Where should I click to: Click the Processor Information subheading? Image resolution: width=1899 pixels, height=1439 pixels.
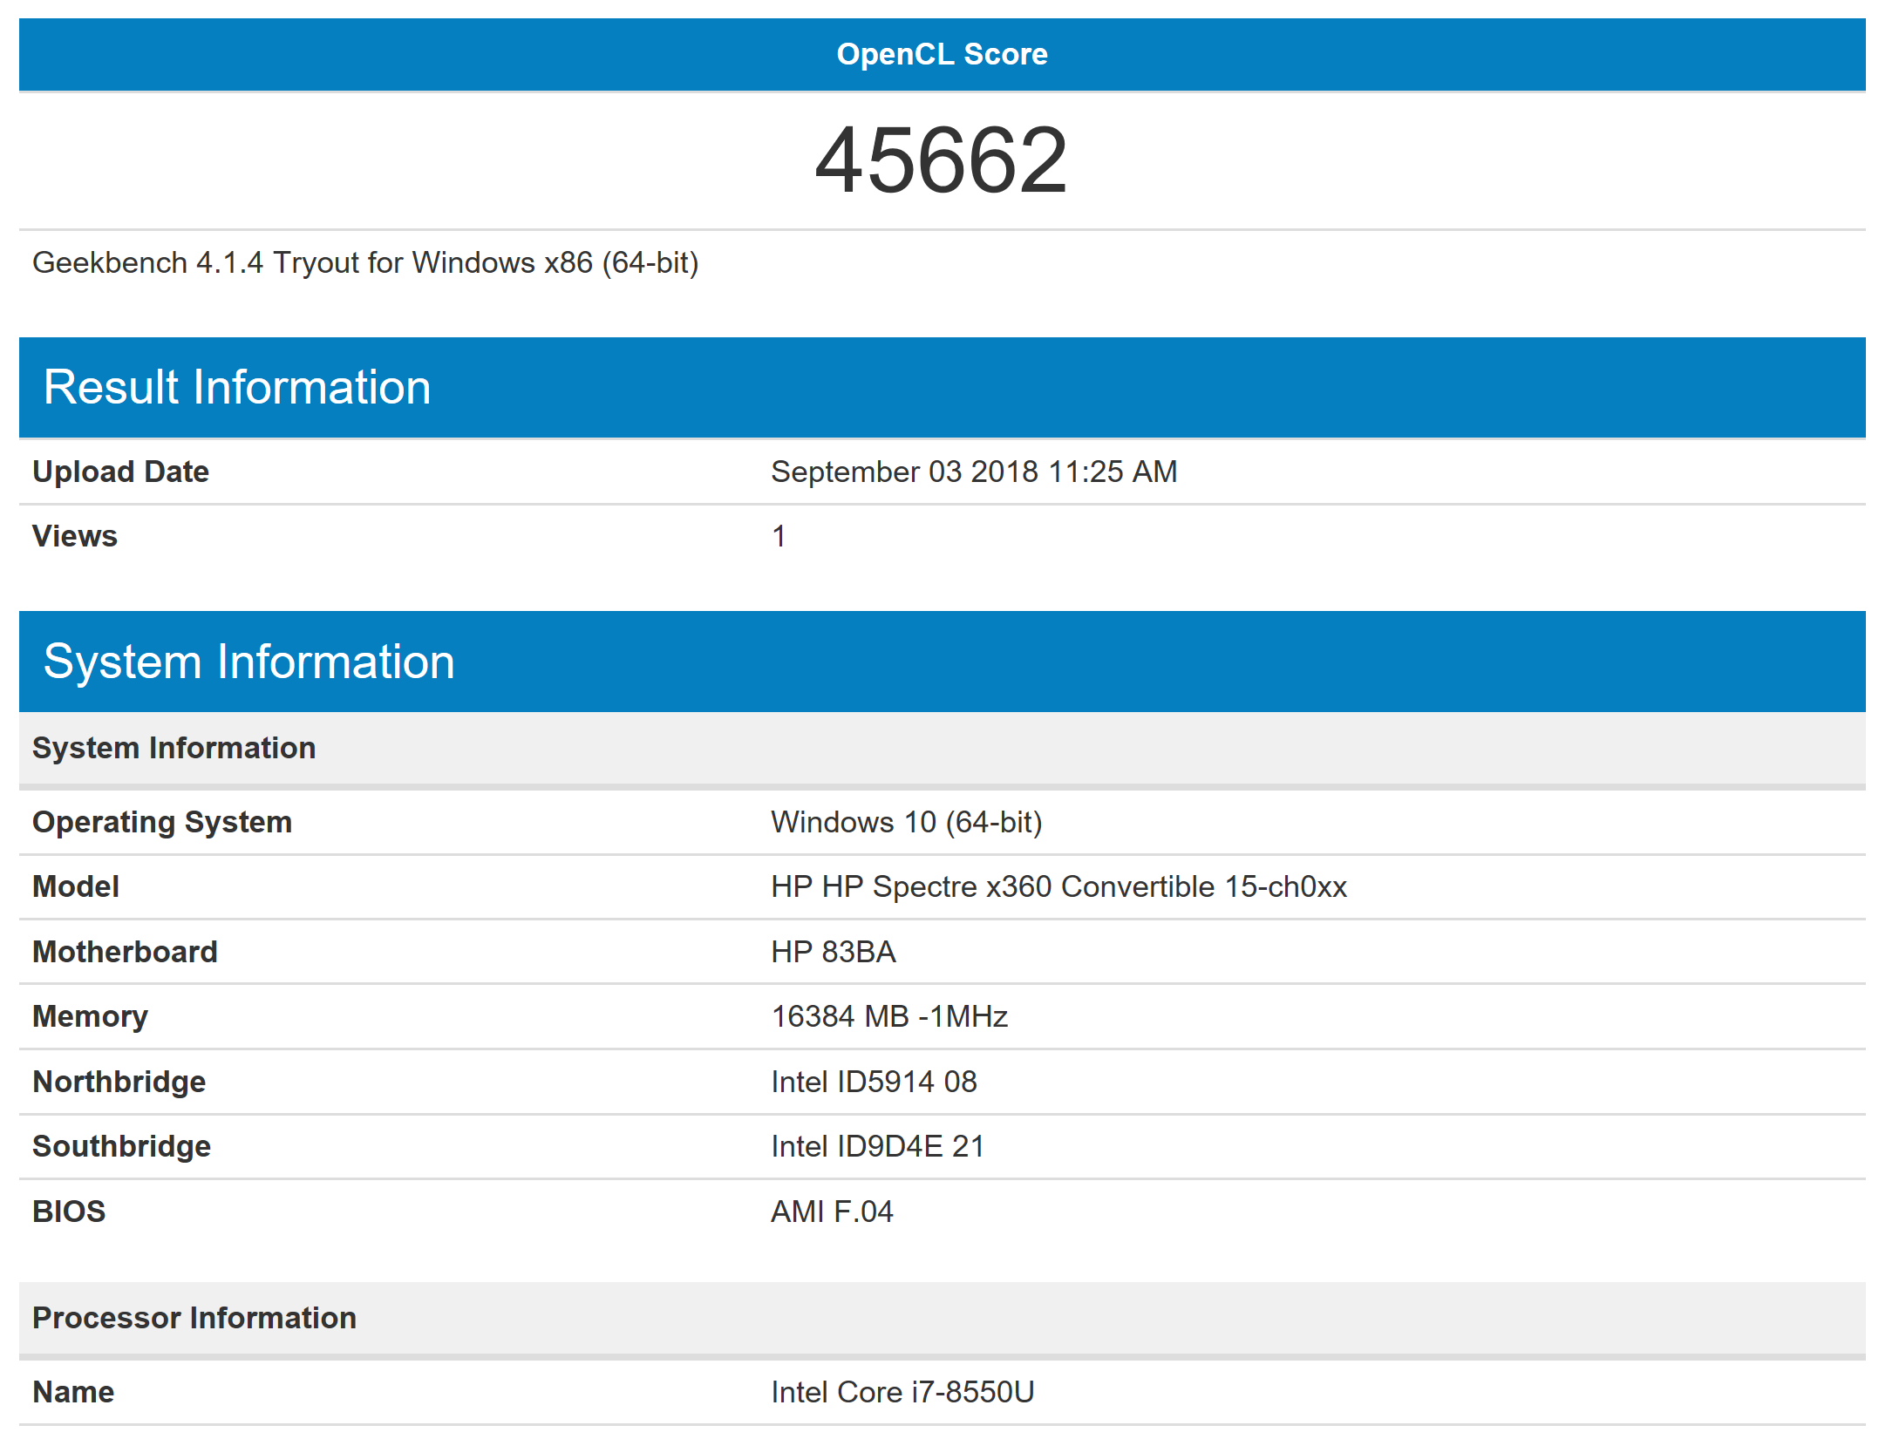[942, 1318]
